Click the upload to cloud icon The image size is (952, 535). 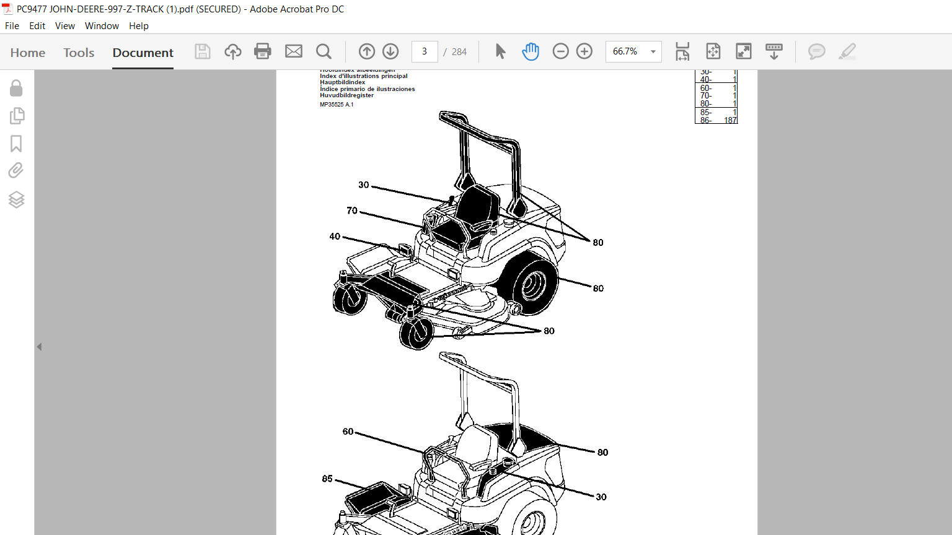[233, 51]
